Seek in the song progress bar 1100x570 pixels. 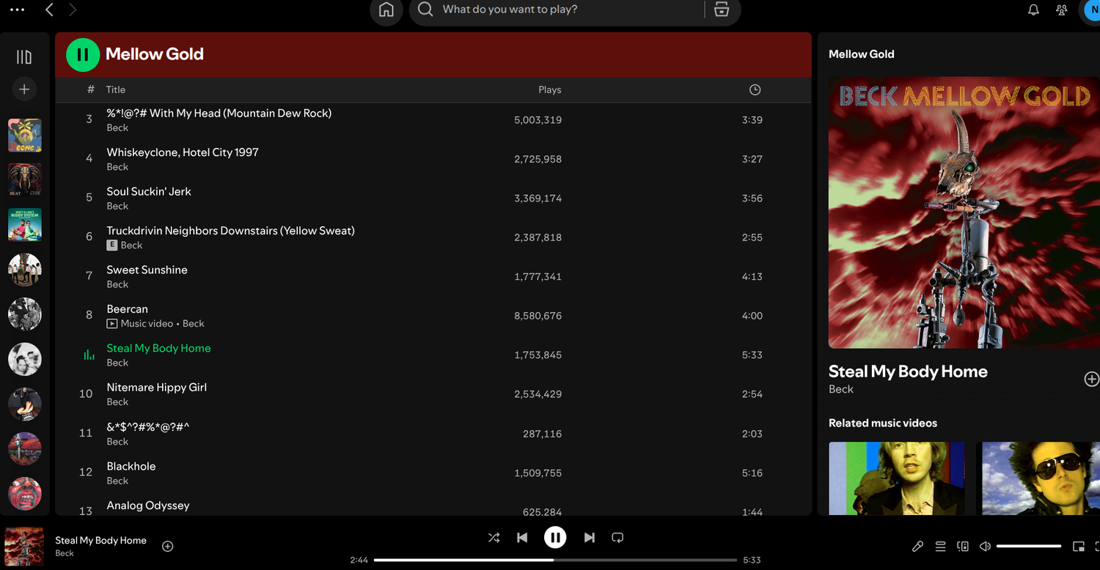(x=555, y=560)
